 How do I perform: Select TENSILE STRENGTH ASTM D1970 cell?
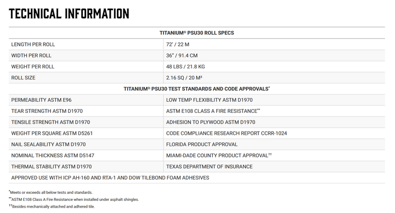pyautogui.click(x=86, y=122)
